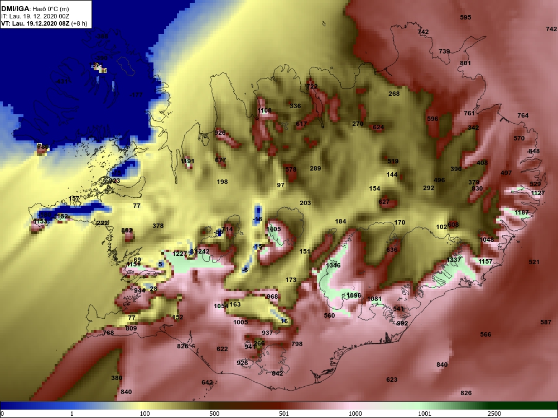
Task: Click the colour scale label '1000'
Action: click(x=355, y=414)
